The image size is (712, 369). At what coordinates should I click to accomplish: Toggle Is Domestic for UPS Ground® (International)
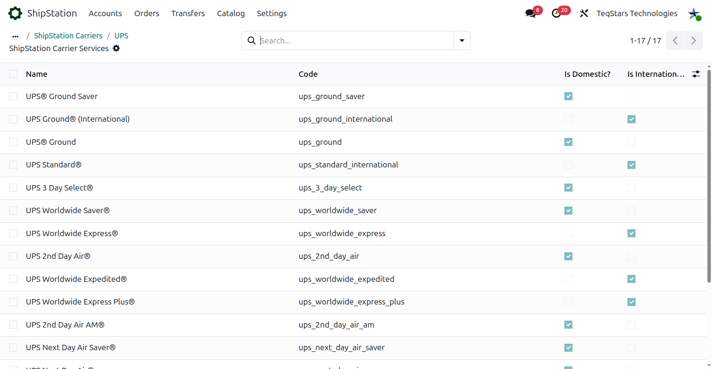568,119
